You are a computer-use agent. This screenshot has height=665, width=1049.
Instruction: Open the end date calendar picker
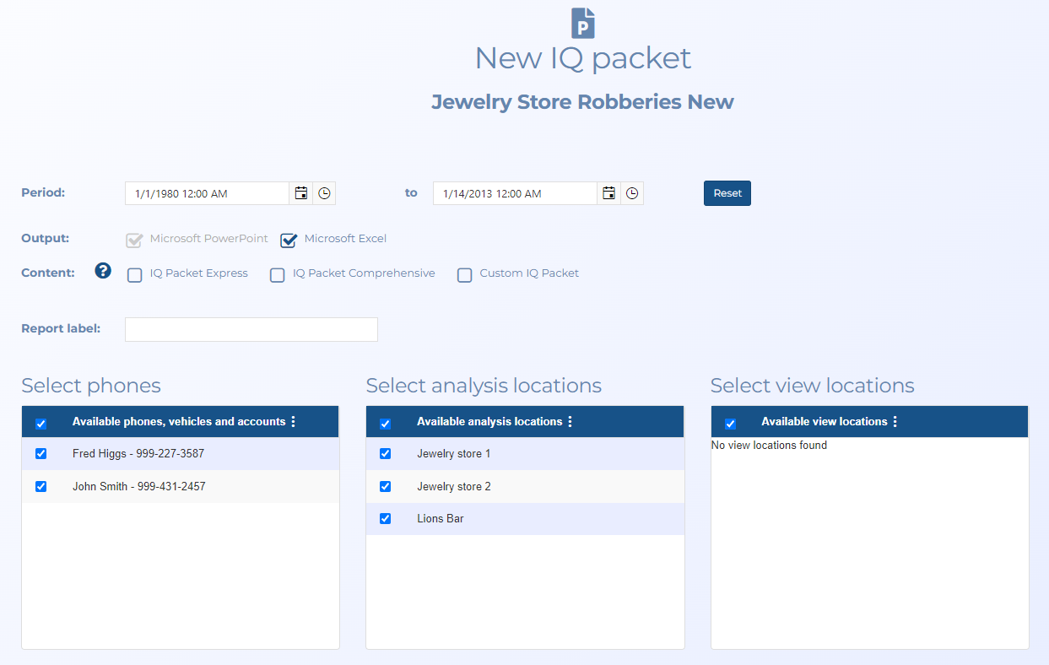tap(608, 193)
